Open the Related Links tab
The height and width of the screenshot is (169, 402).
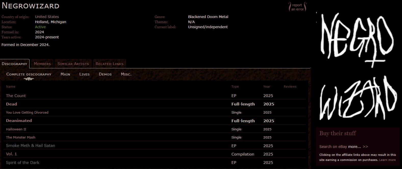point(109,64)
